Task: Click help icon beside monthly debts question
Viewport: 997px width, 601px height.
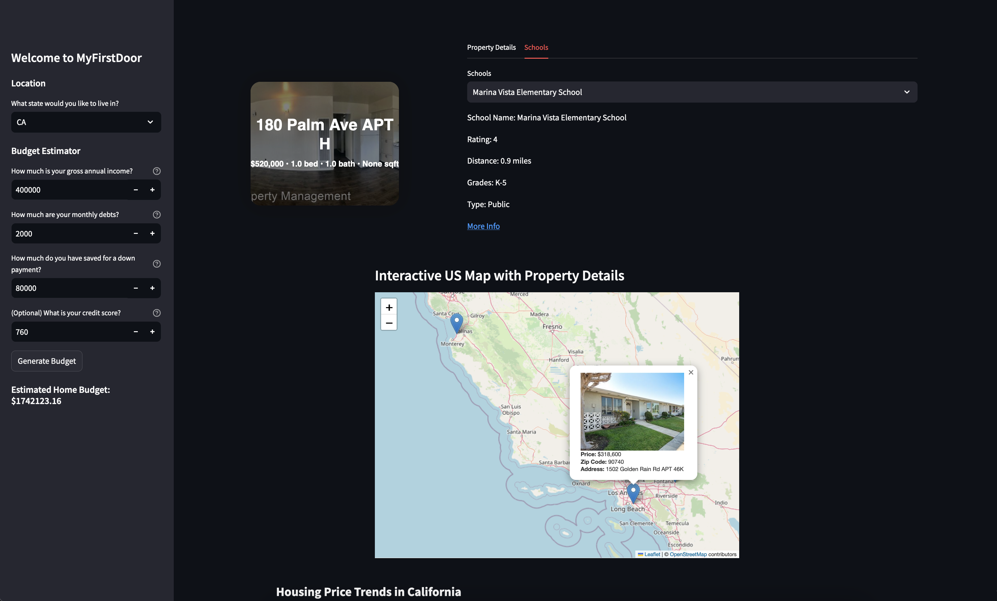Action: (x=157, y=214)
